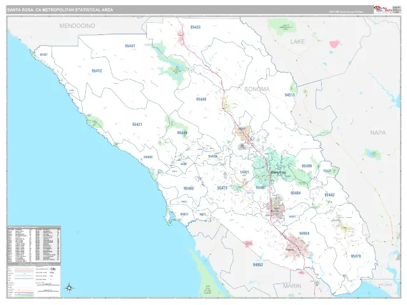
Task: Select the LAKE county label
Action: click(x=298, y=41)
